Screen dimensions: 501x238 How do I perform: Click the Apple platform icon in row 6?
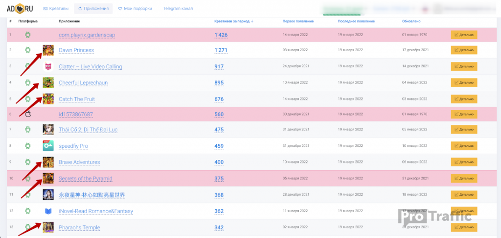[x=28, y=114]
